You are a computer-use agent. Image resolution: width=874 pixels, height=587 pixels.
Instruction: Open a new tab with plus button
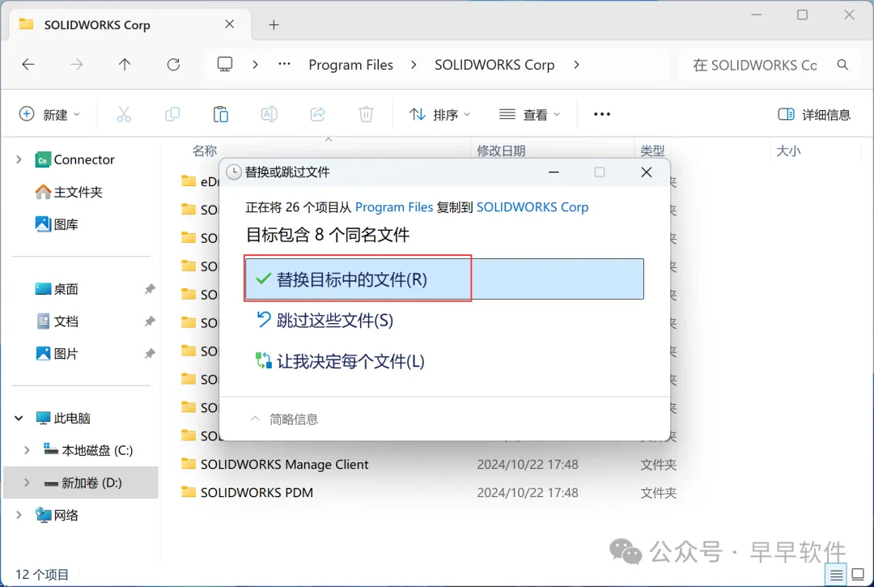click(274, 24)
